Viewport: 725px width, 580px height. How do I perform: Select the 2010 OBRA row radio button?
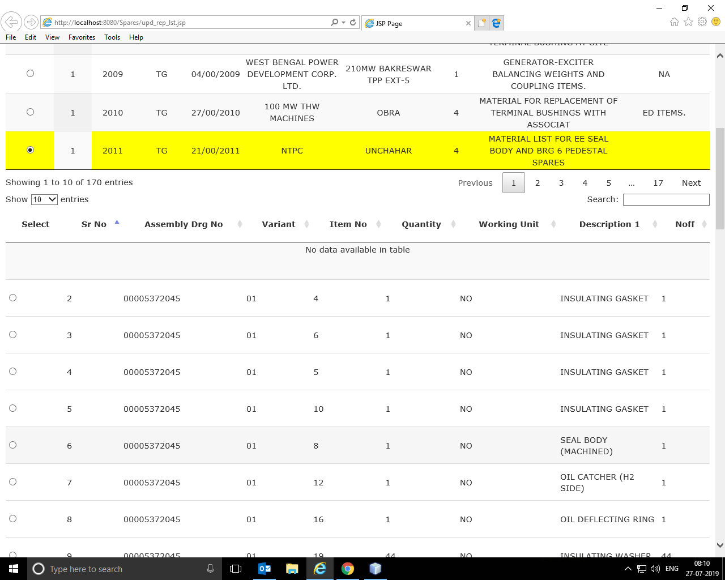(x=30, y=112)
